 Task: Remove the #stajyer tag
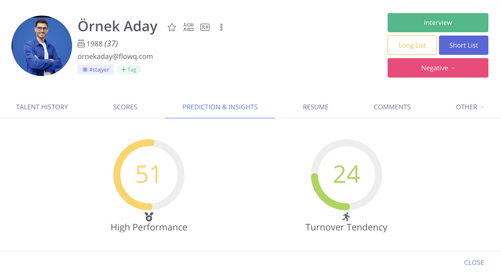click(85, 70)
